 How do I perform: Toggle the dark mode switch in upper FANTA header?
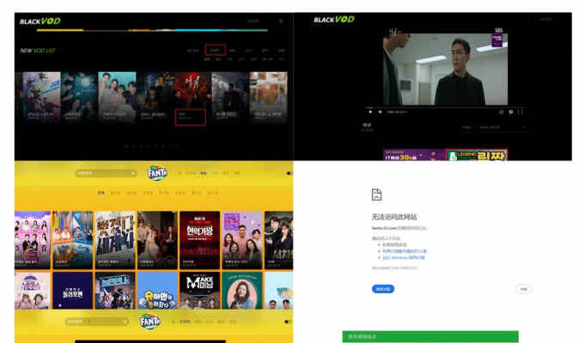point(289,173)
